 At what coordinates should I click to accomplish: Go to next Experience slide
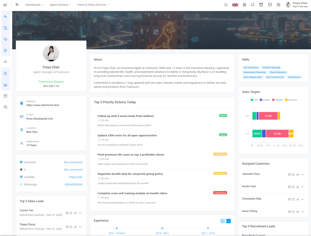(x=228, y=221)
